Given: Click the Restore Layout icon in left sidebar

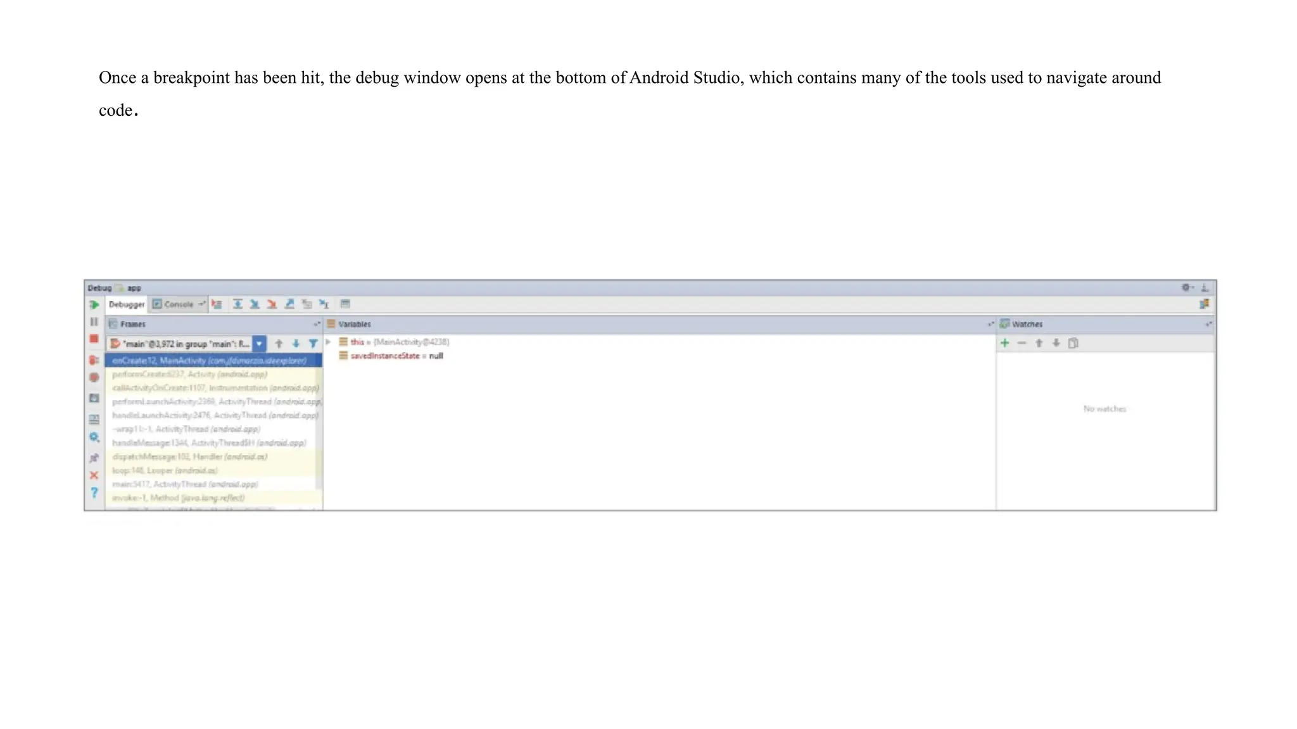Looking at the screenshot, I should point(94,420).
